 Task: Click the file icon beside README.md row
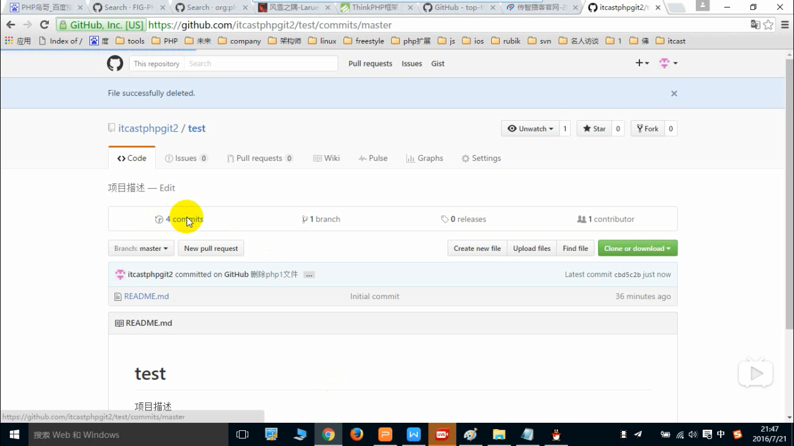[x=118, y=296]
